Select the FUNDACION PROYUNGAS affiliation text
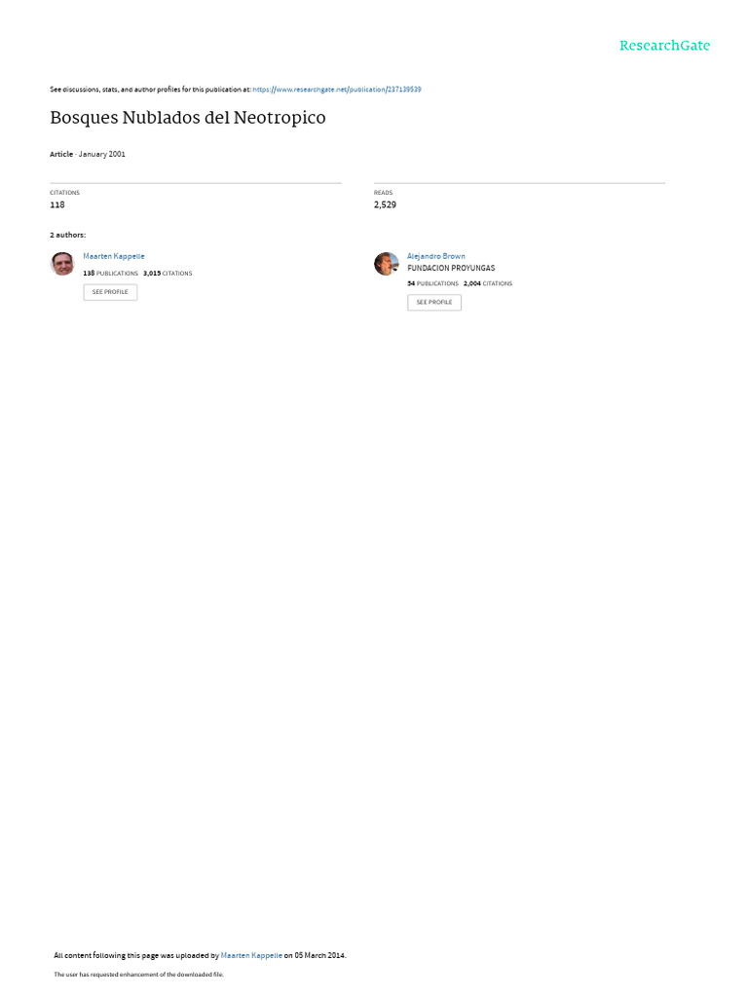 coord(451,269)
